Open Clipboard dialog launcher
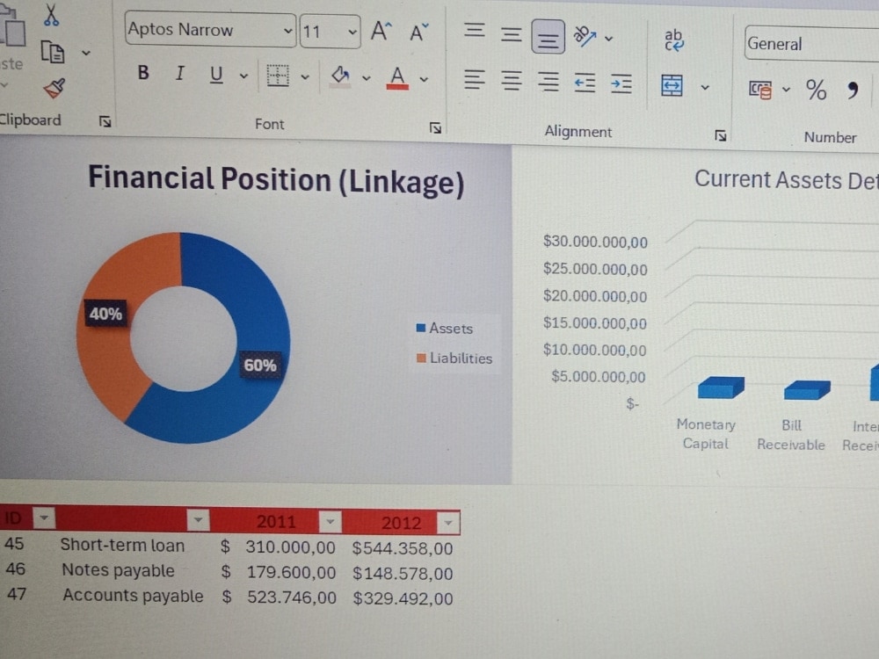This screenshot has height=659, width=879. (x=105, y=121)
